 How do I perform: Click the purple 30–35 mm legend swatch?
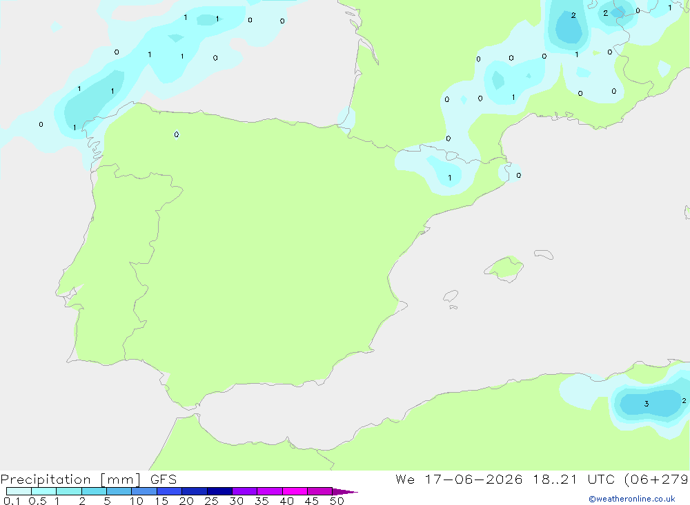click(244, 491)
